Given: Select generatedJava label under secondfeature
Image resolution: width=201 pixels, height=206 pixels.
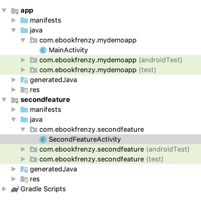Looking at the screenshot, I should point(53,169).
